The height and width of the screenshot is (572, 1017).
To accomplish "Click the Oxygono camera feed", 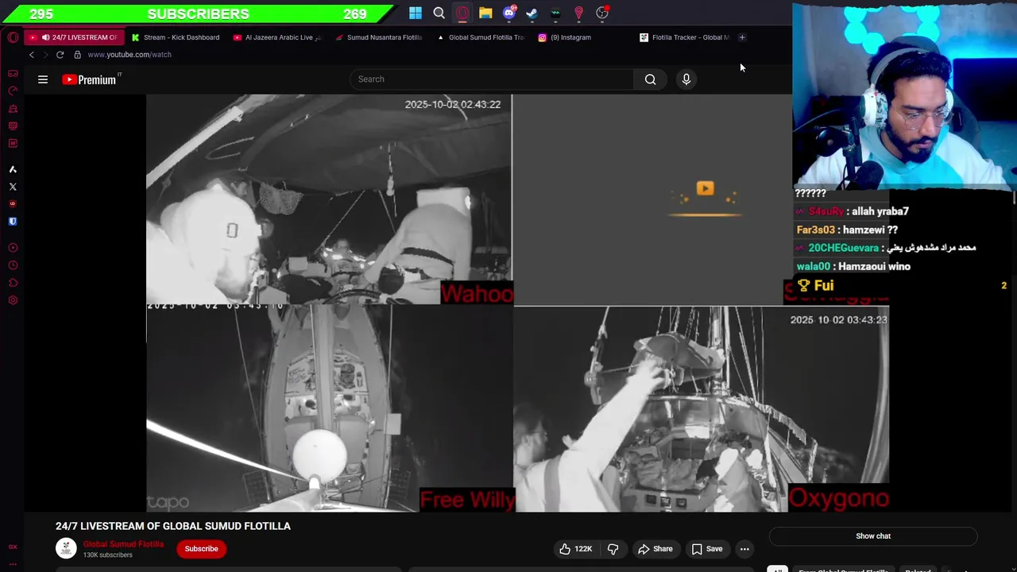I will click(x=701, y=408).
